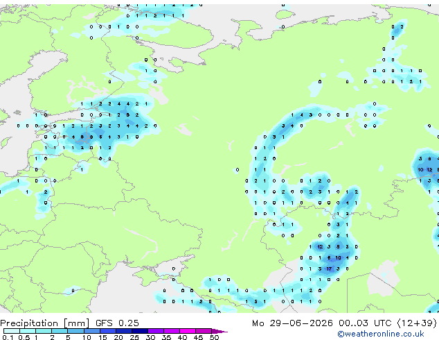Click legend label '45'
The image size is (439, 340).
pos(198,337)
